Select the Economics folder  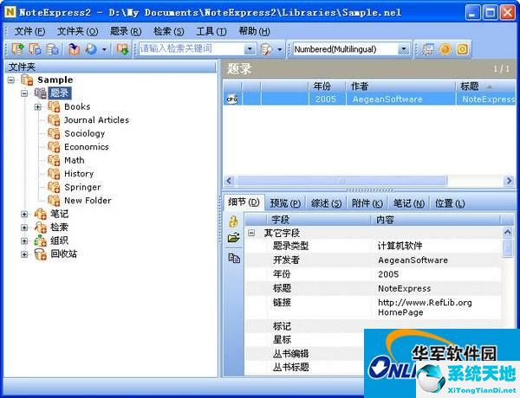click(86, 147)
